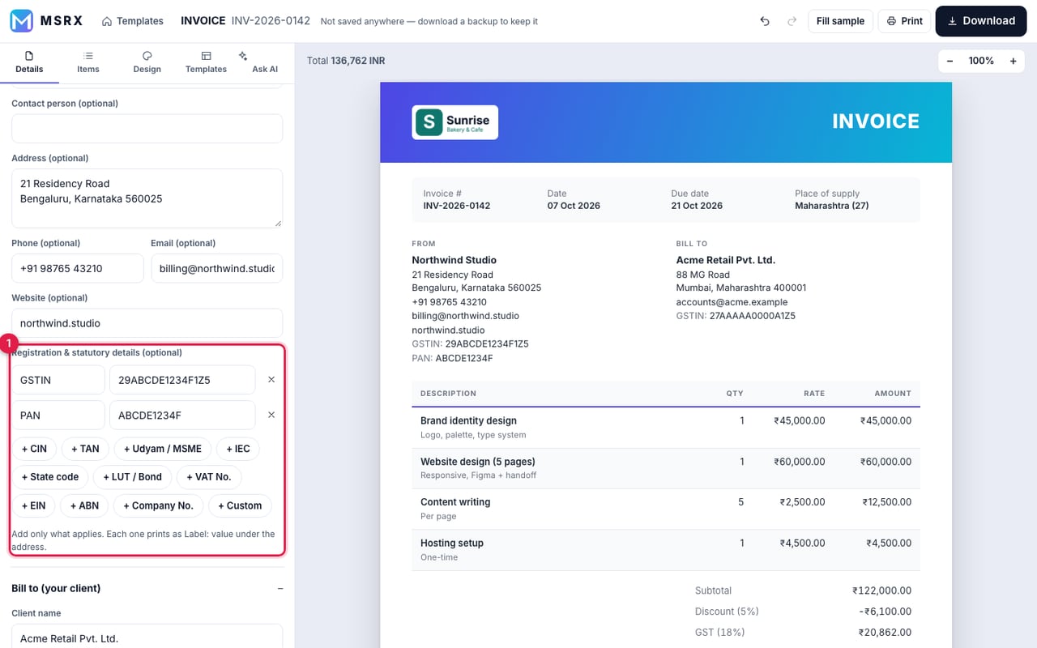Edit the Phone number field
The height and width of the screenshot is (648, 1037).
[x=77, y=268]
